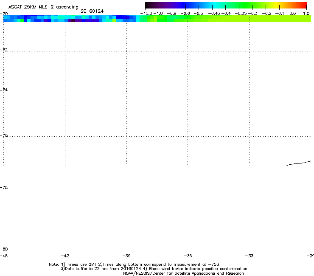Screen dimensions: 314x276
Task: Click the note mentioning measurement at -75S
Action: click(x=159, y=265)
